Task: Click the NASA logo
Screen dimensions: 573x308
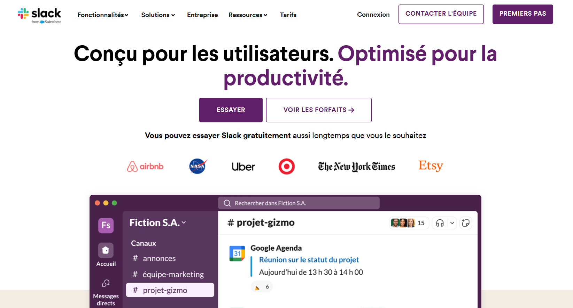Action: (x=198, y=167)
